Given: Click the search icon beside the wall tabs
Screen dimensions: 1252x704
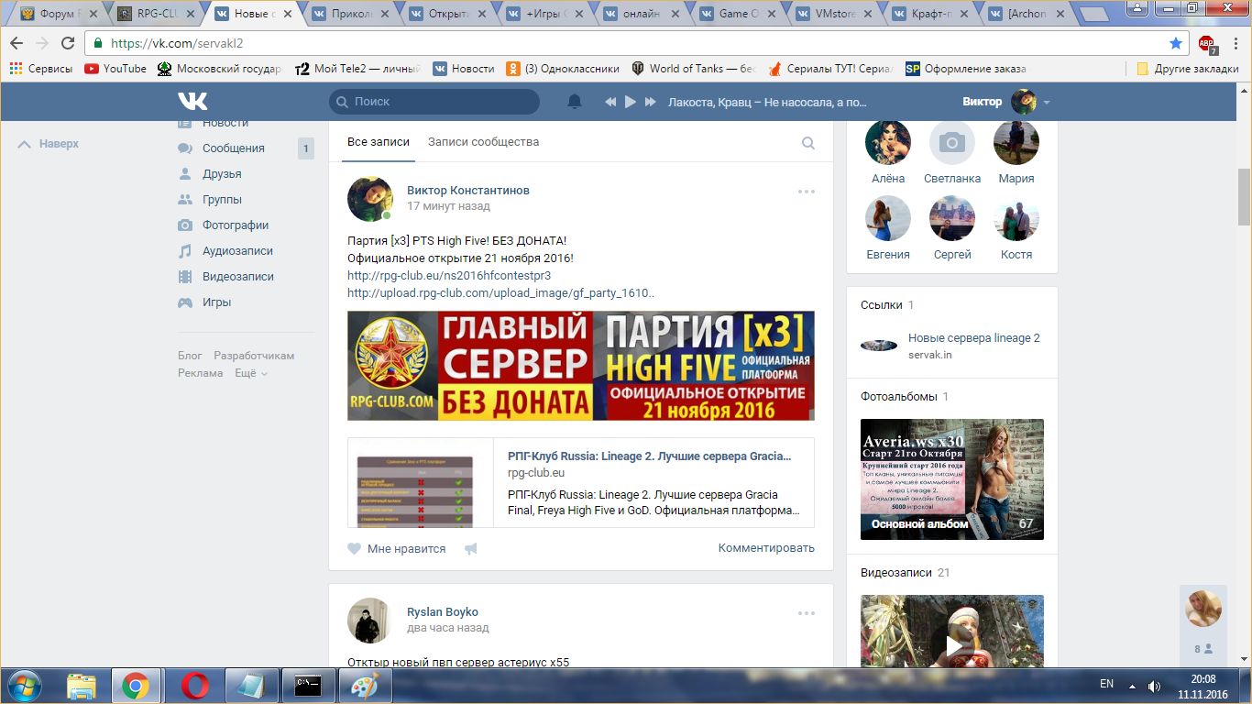Looking at the screenshot, I should pyautogui.click(x=808, y=143).
